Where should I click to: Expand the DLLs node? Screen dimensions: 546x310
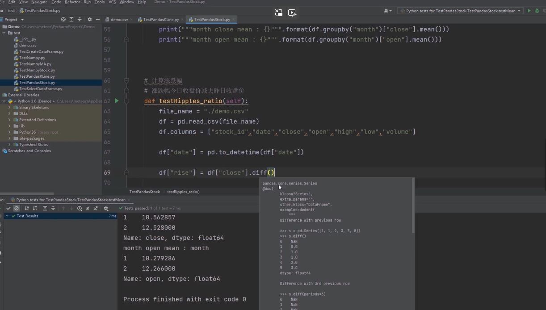[9, 113]
